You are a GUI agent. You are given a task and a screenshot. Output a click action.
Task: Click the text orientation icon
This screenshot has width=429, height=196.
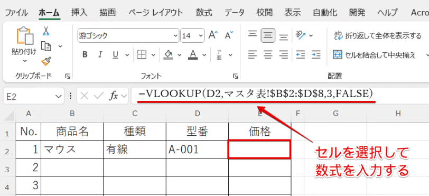pyautogui.click(x=301, y=35)
